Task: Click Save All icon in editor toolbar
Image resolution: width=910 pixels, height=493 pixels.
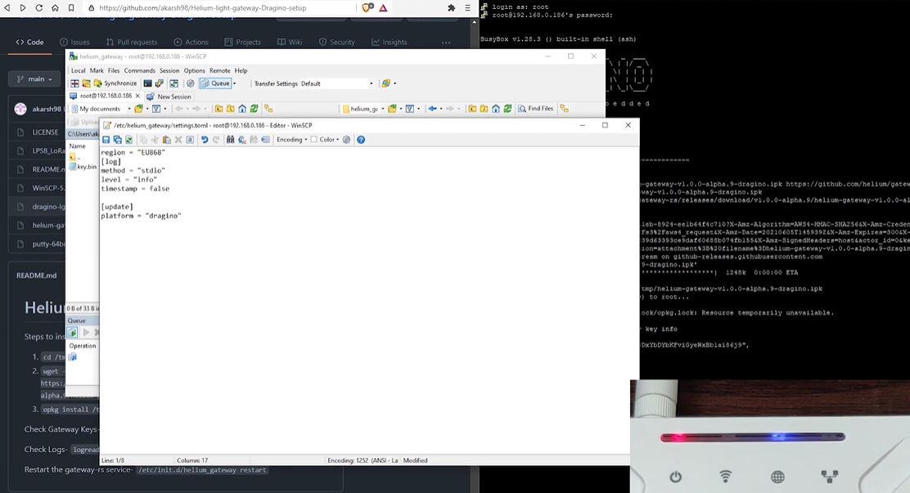Action: (117, 140)
